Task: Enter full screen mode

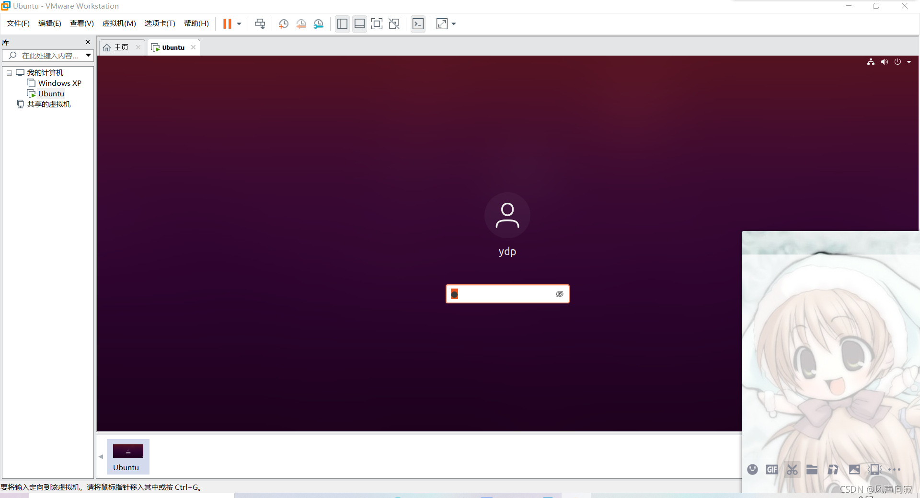Action: tap(377, 23)
